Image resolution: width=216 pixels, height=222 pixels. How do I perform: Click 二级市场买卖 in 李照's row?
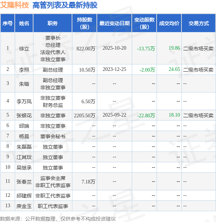click(x=198, y=70)
